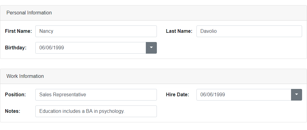Click the Birthday label text
This screenshot has height=130, width=307.
tap(16, 48)
